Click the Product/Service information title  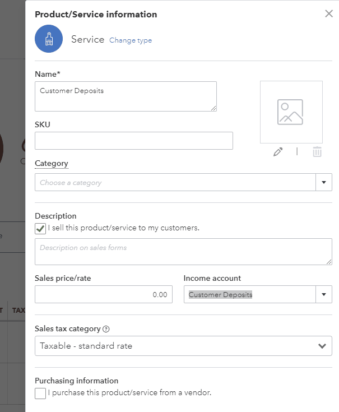coord(96,15)
